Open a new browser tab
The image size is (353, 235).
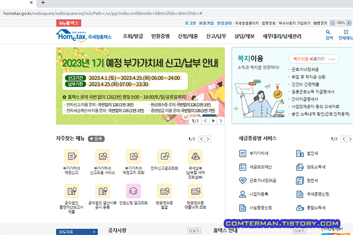click(43, 3)
